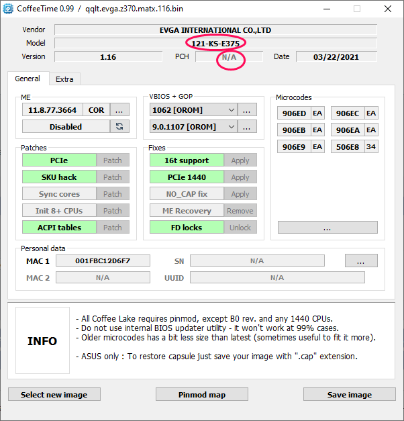Click the COR ME type label
Screen dimensions: 404x421
(97, 110)
